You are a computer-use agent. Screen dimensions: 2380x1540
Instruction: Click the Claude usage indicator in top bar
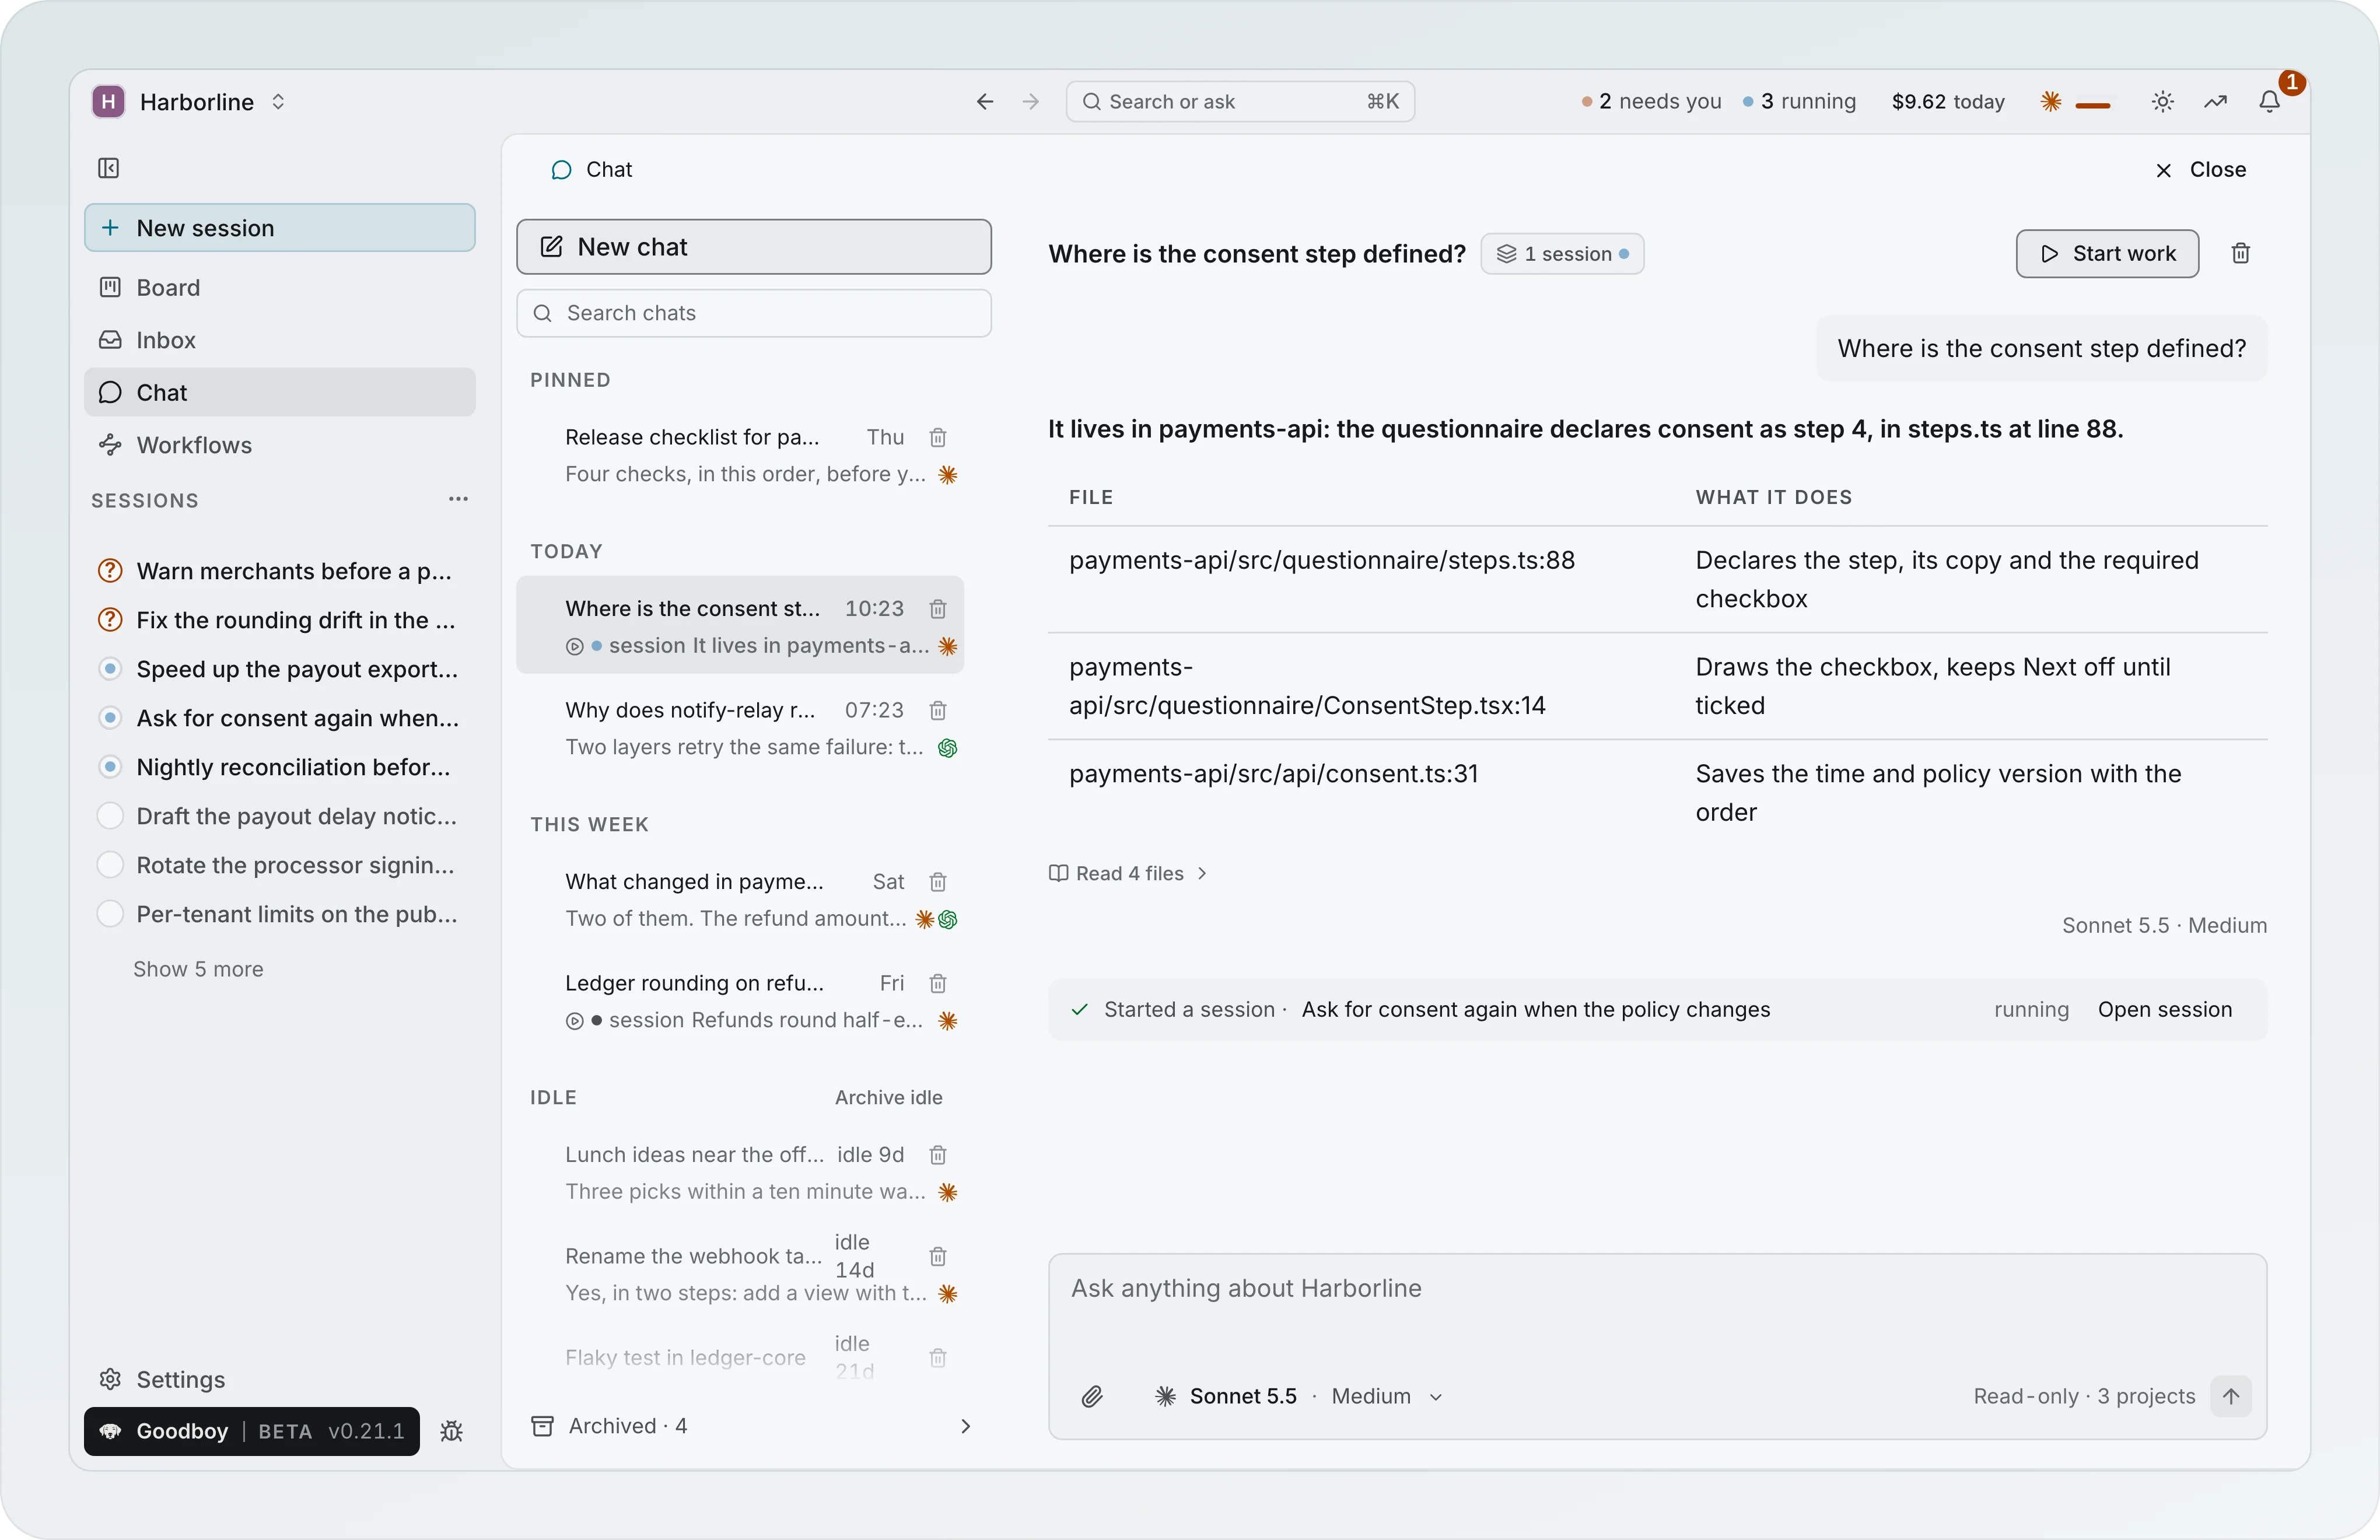pyautogui.click(x=2076, y=102)
